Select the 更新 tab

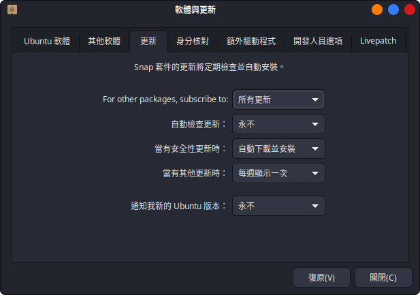[x=148, y=42]
